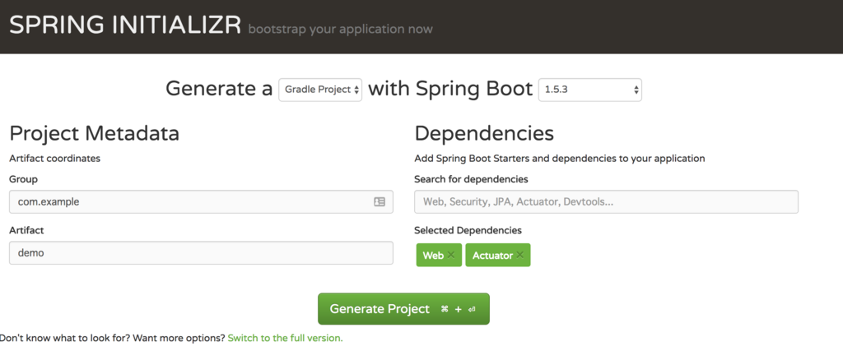The height and width of the screenshot is (360, 843).
Task: Click the Search for dependencies input box
Action: (x=606, y=201)
